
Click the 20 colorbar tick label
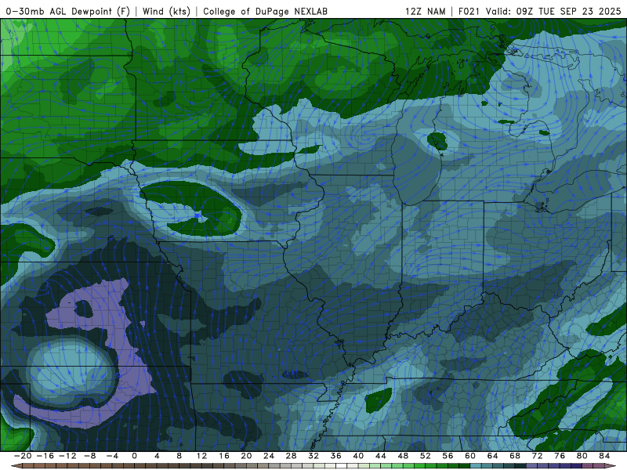click(x=246, y=456)
